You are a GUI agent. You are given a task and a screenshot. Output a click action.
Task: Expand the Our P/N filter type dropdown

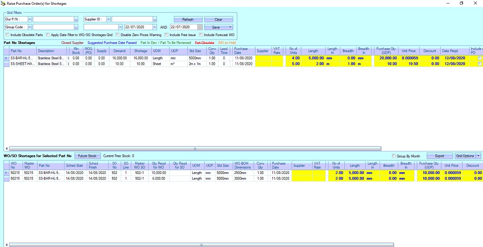point(30,20)
